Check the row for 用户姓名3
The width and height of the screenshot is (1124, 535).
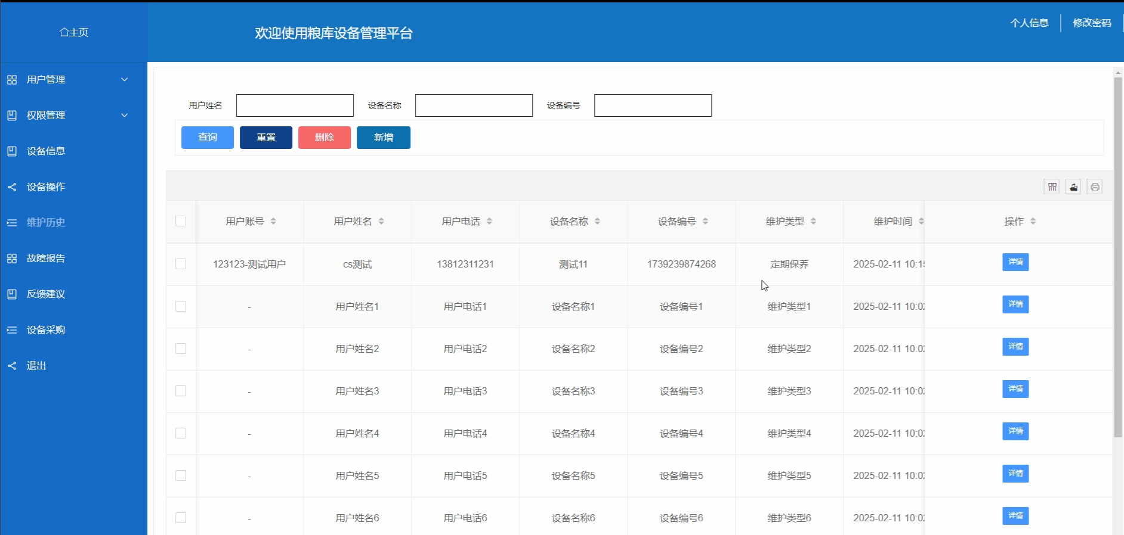click(x=181, y=391)
